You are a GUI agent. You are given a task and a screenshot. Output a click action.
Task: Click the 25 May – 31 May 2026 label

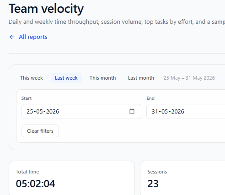[189, 78]
